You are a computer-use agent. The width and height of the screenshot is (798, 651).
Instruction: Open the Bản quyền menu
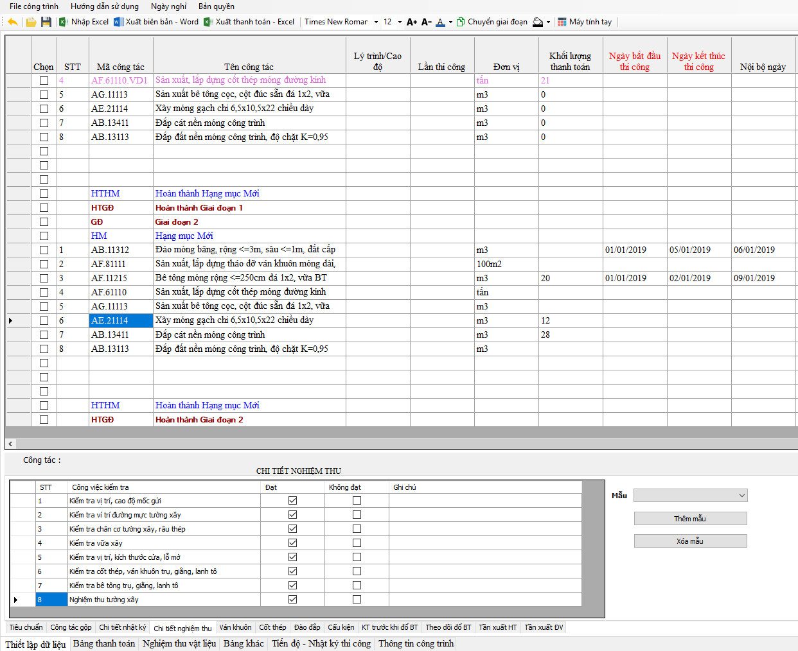[x=217, y=6]
